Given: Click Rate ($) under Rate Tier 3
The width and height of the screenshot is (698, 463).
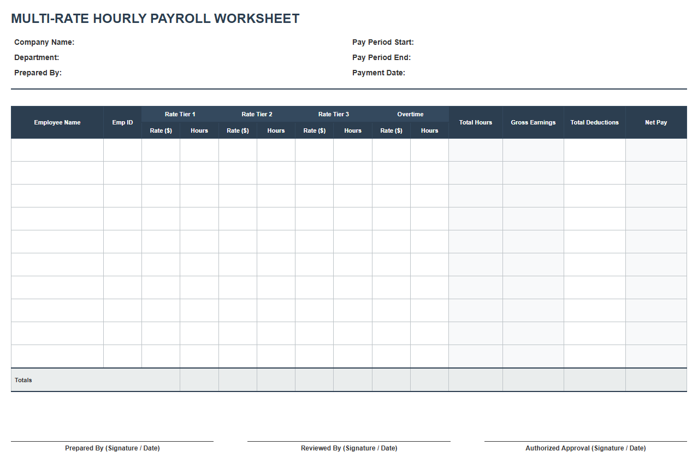Looking at the screenshot, I should (x=315, y=130).
